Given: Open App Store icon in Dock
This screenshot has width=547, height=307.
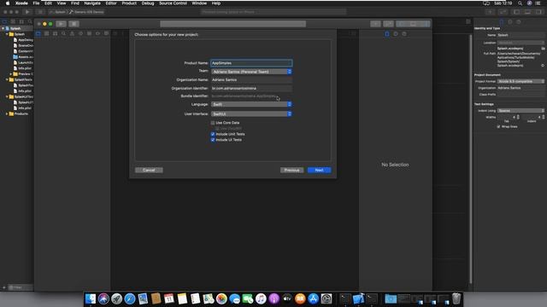Looking at the screenshot, I should pos(314,298).
